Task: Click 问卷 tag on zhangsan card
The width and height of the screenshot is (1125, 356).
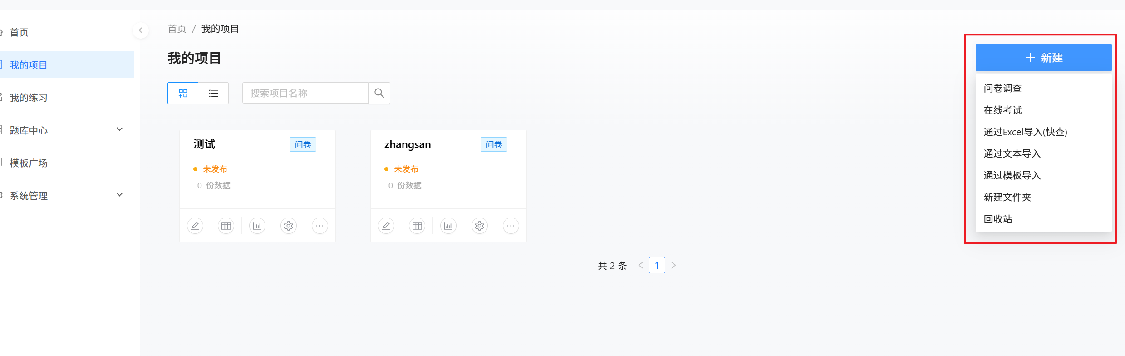Action: (x=494, y=144)
